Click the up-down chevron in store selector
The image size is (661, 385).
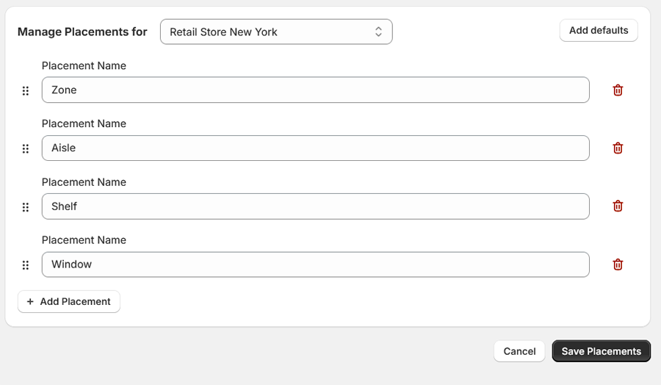pyautogui.click(x=378, y=32)
